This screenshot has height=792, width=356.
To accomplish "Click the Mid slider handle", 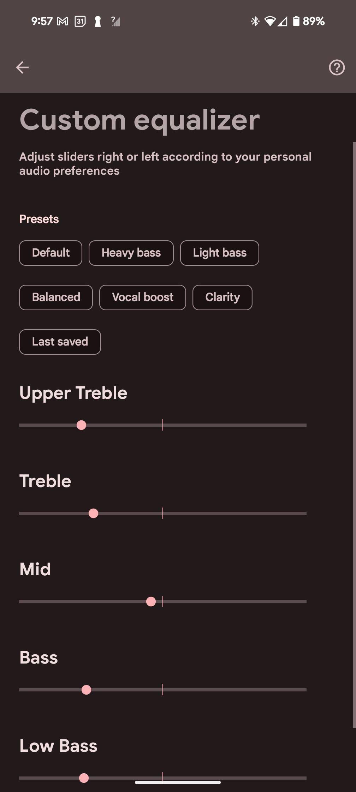I will coord(151,601).
